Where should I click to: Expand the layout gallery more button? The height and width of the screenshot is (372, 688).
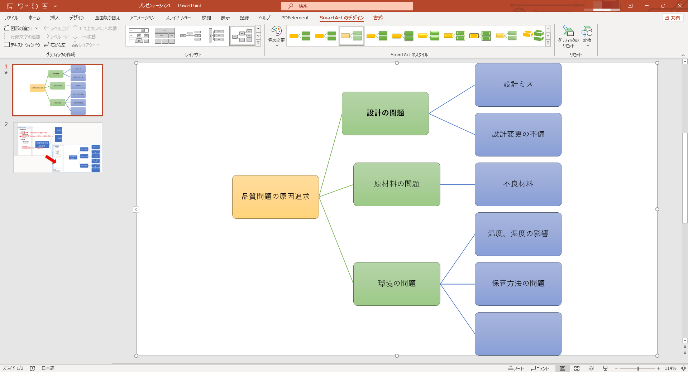click(x=258, y=43)
